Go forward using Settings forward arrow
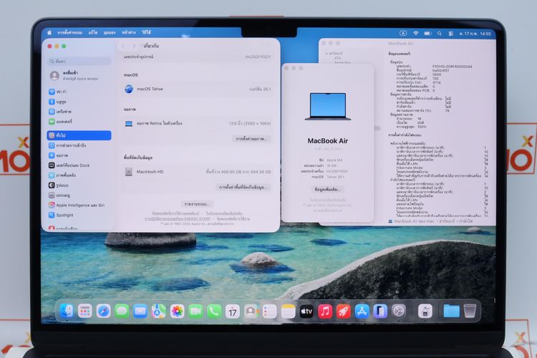The width and height of the screenshot is (537, 358). (x=134, y=46)
